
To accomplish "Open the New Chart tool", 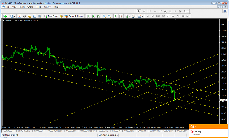I will coord(5,16).
